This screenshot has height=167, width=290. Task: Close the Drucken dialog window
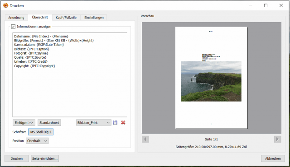(281, 5)
